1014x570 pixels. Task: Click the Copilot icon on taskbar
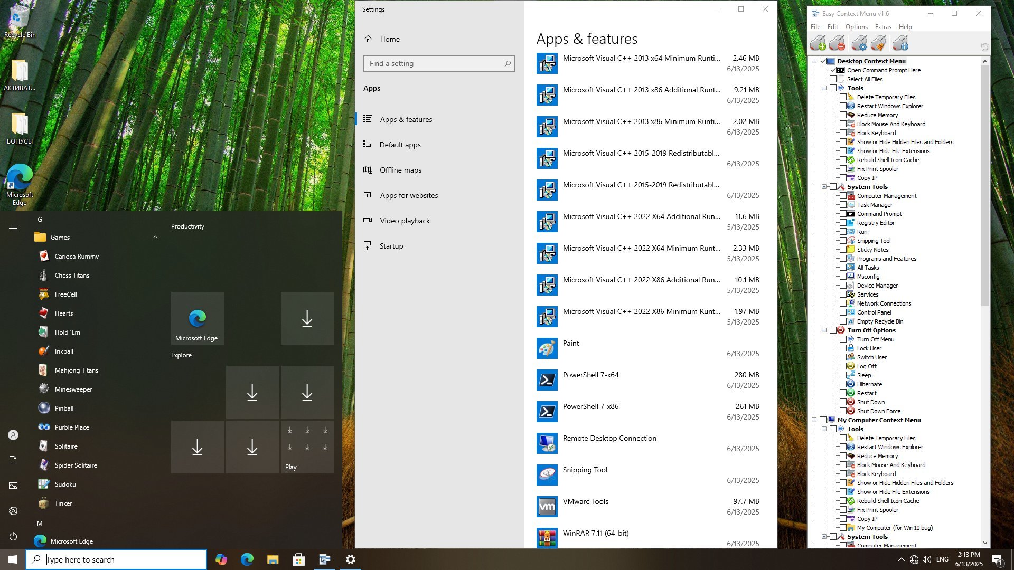(221, 559)
